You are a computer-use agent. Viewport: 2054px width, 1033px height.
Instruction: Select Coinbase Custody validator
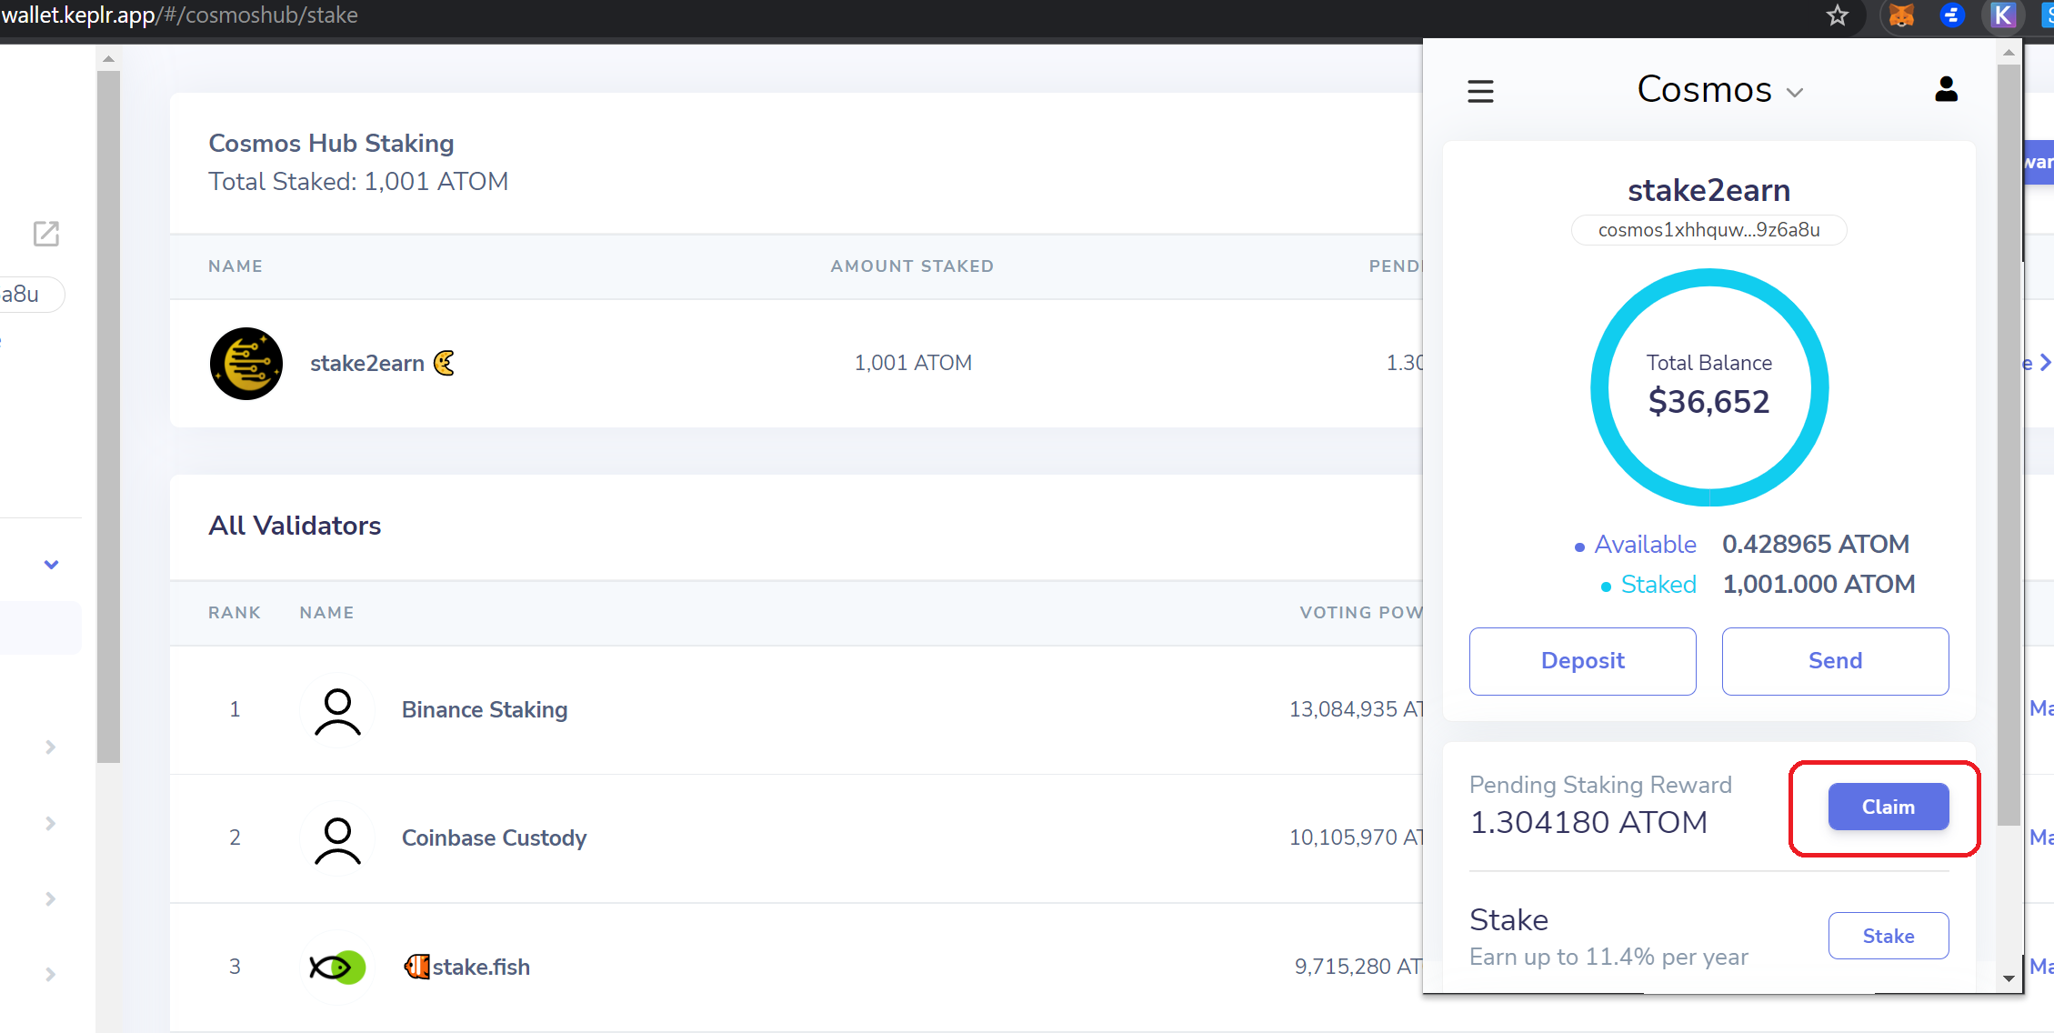pos(494,837)
